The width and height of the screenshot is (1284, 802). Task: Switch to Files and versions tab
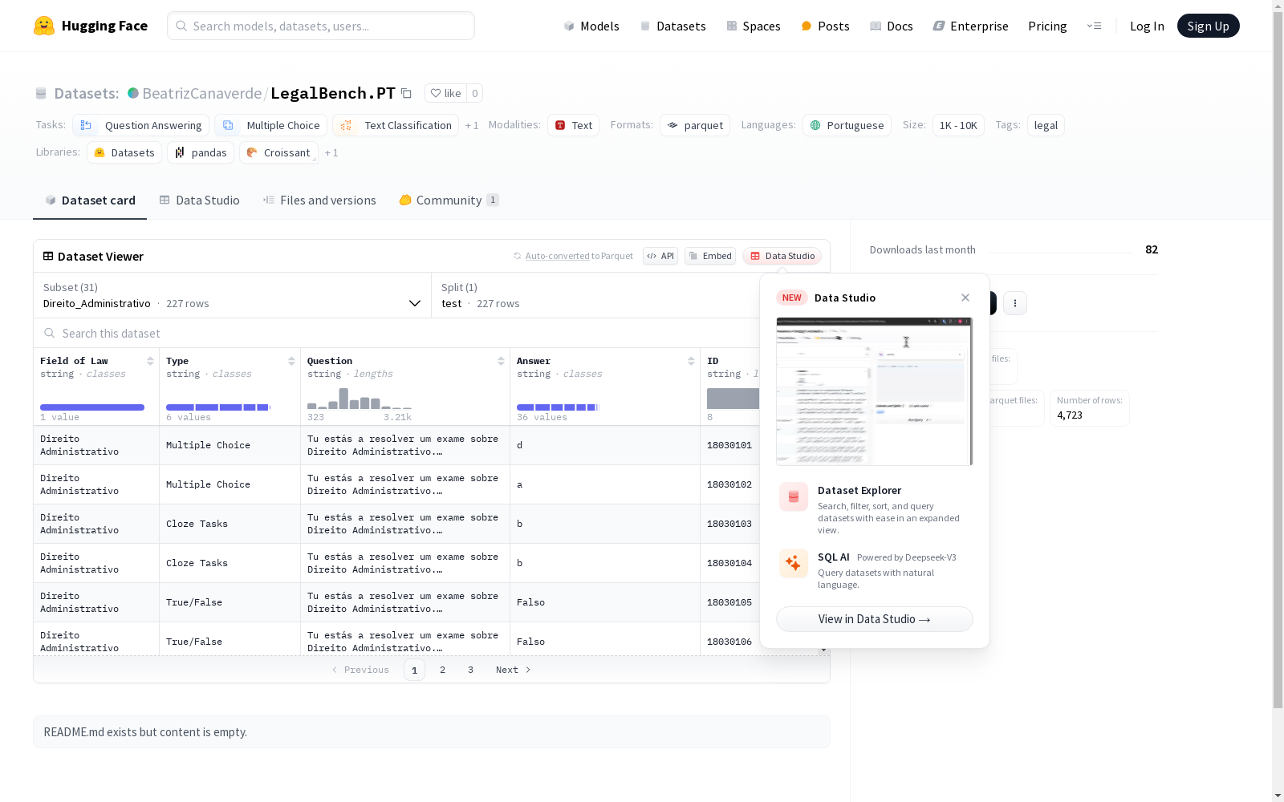(319, 200)
